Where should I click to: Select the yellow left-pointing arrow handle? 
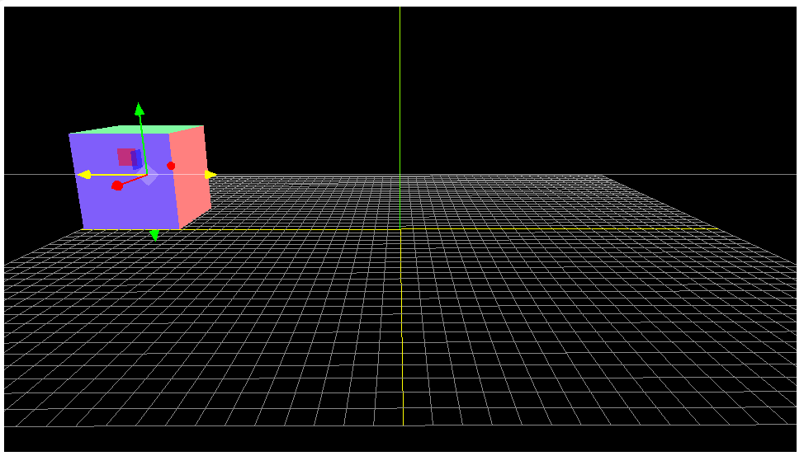tap(84, 175)
